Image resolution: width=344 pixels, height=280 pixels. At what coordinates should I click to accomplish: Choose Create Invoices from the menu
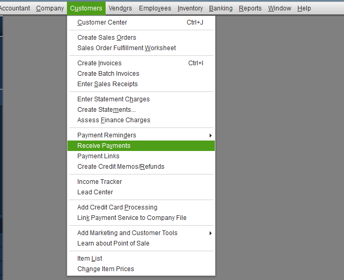coord(99,63)
